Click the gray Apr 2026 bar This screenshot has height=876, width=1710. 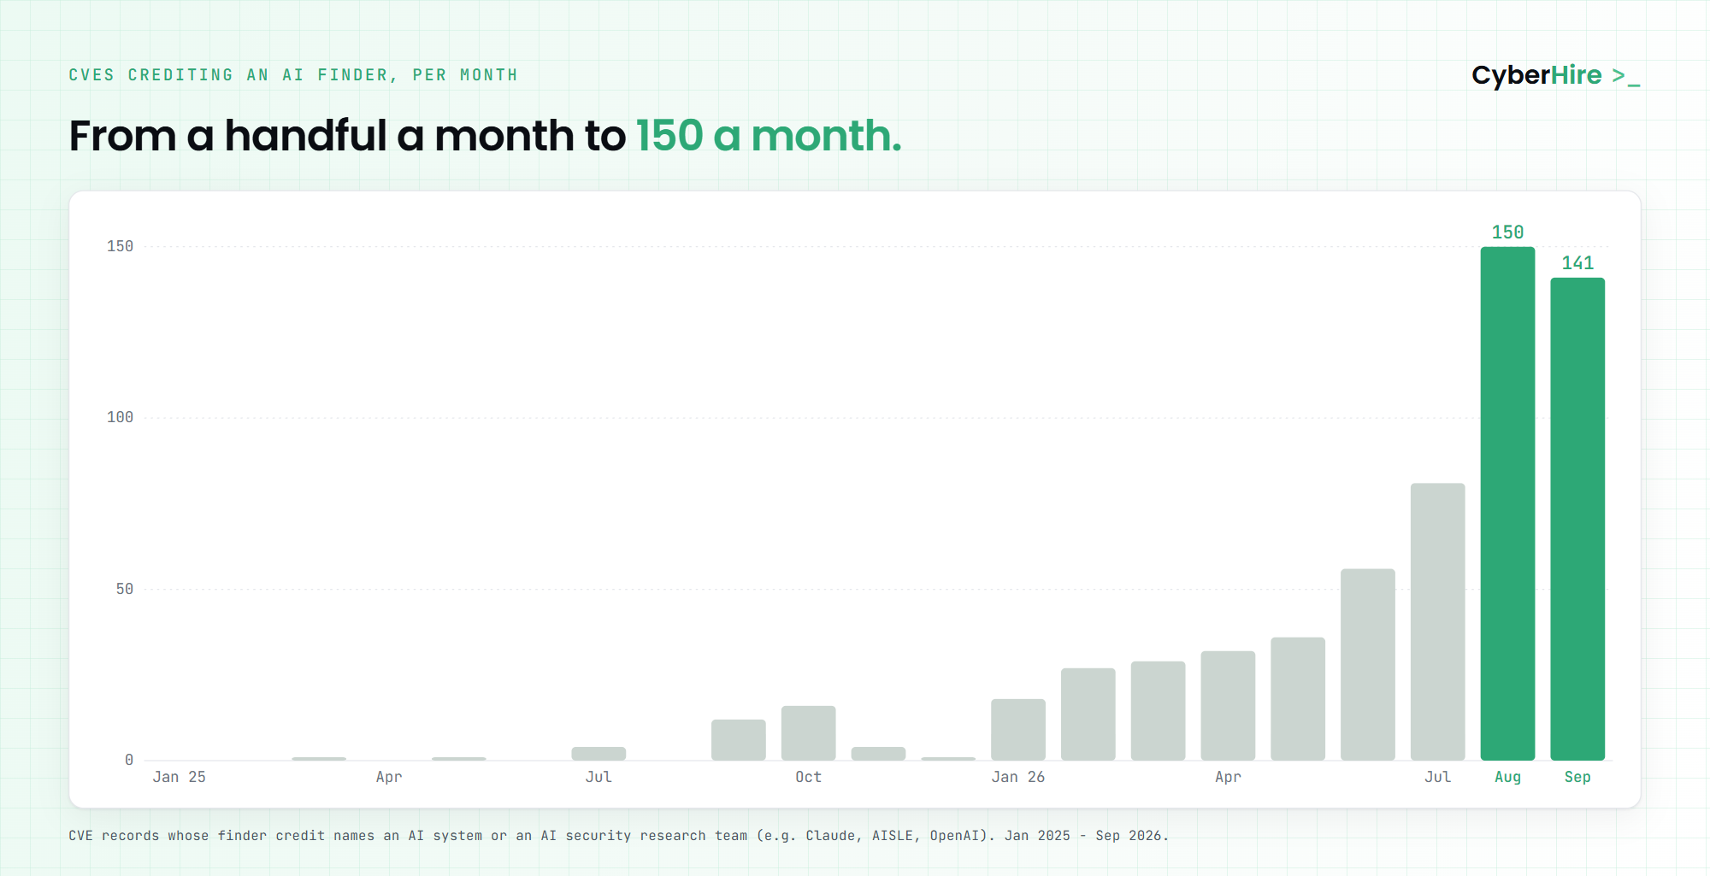[x=1228, y=706]
